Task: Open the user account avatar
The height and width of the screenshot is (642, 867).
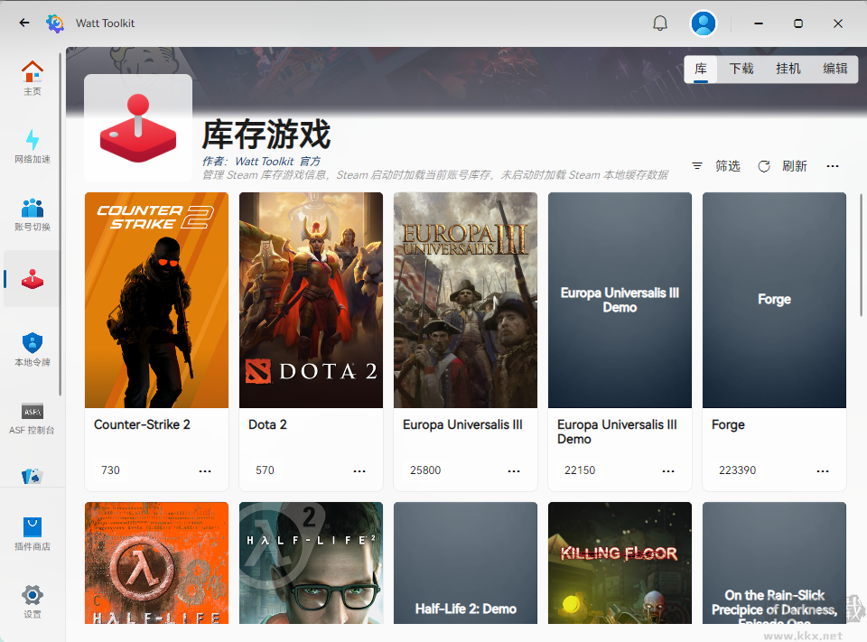Action: pyautogui.click(x=703, y=23)
